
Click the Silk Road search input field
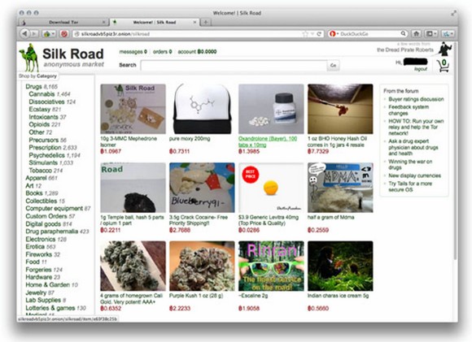(234, 65)
